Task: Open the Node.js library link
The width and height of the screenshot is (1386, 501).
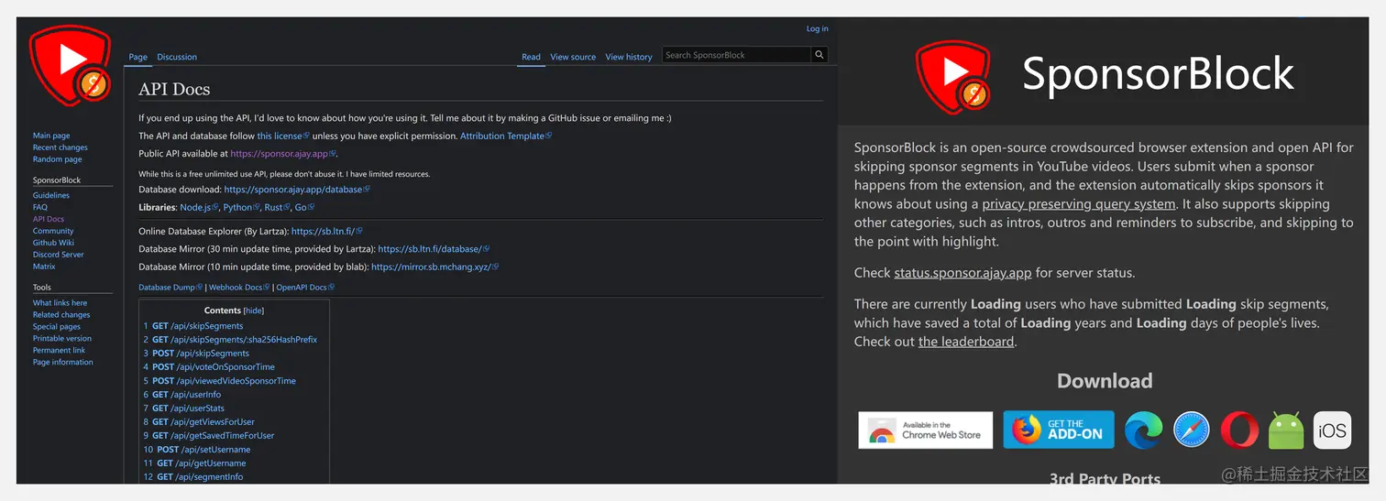Action: click(x=198, y=208)
